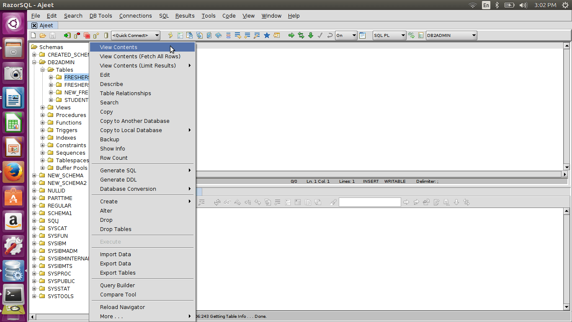
Task: Open LibreOffice Calc from launcher
Action: tap(14, 122)
